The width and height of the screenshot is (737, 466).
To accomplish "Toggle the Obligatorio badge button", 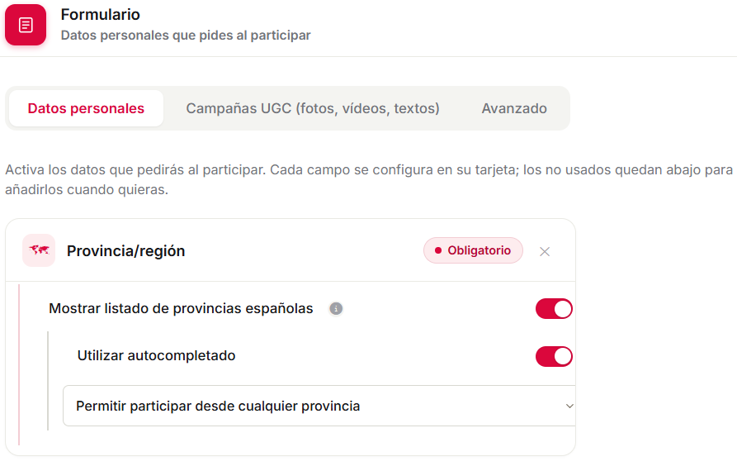I will 473,250.
